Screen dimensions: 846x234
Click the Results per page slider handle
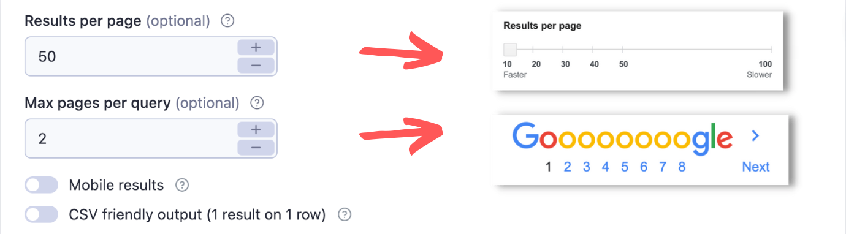[x=510, y=50]
